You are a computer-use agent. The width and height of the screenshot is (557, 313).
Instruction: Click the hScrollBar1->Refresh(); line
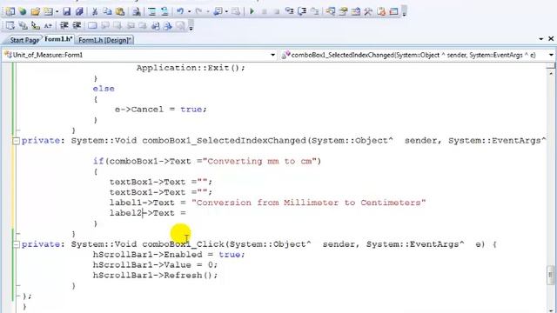(x=155, y=275)
